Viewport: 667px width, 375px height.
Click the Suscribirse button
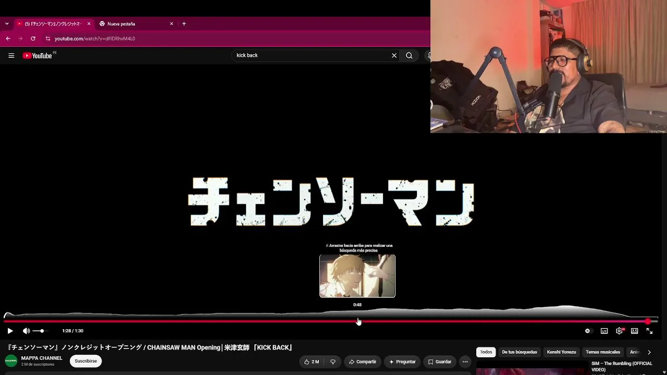pos(85,361)
